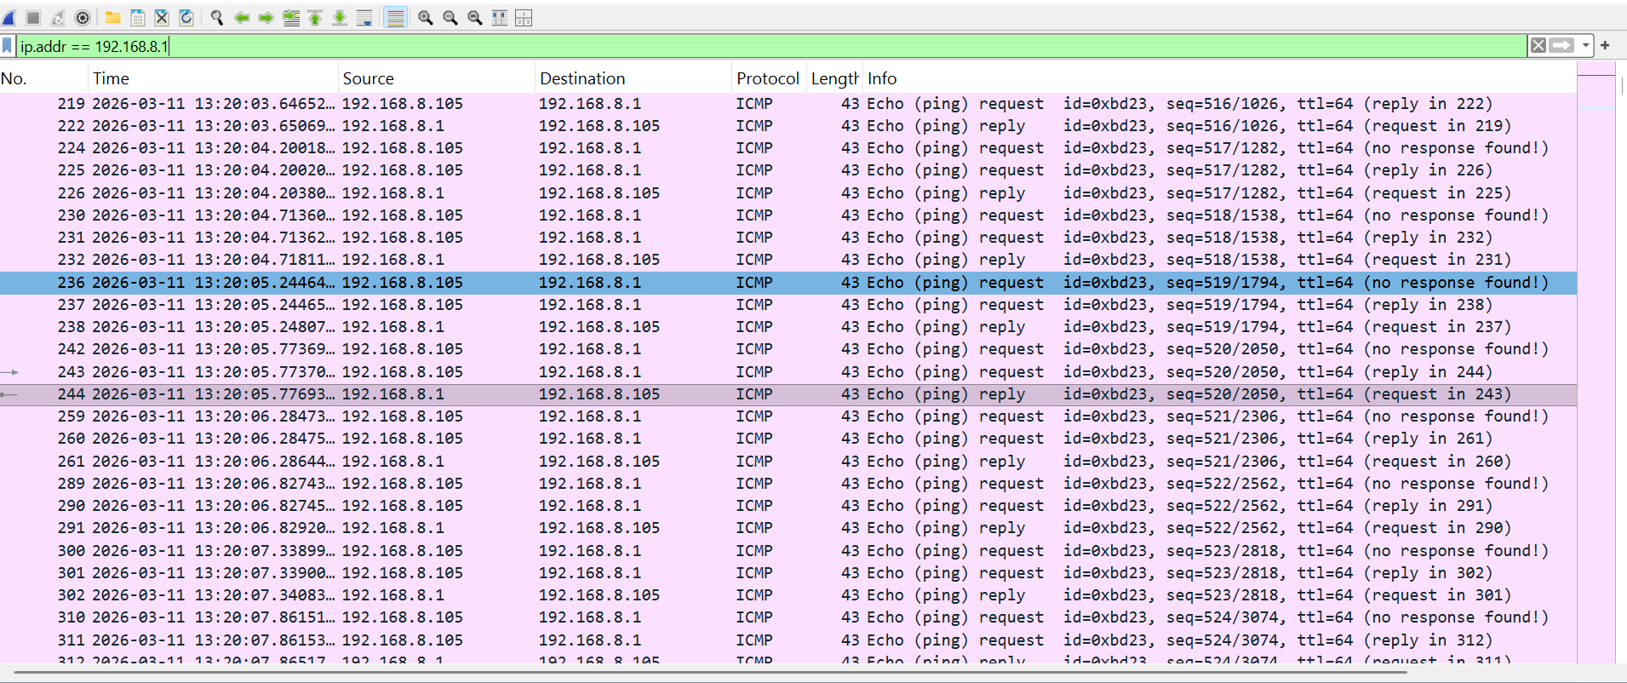1627x683 pixels.
Task: Select packet 237 row
Action: coord(788,305)
